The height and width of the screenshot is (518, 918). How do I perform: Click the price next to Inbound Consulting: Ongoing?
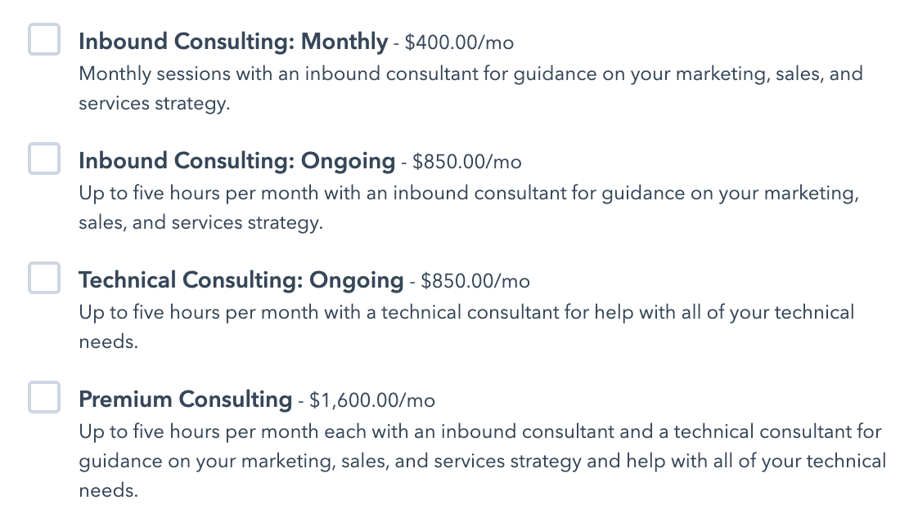(466, 163)
